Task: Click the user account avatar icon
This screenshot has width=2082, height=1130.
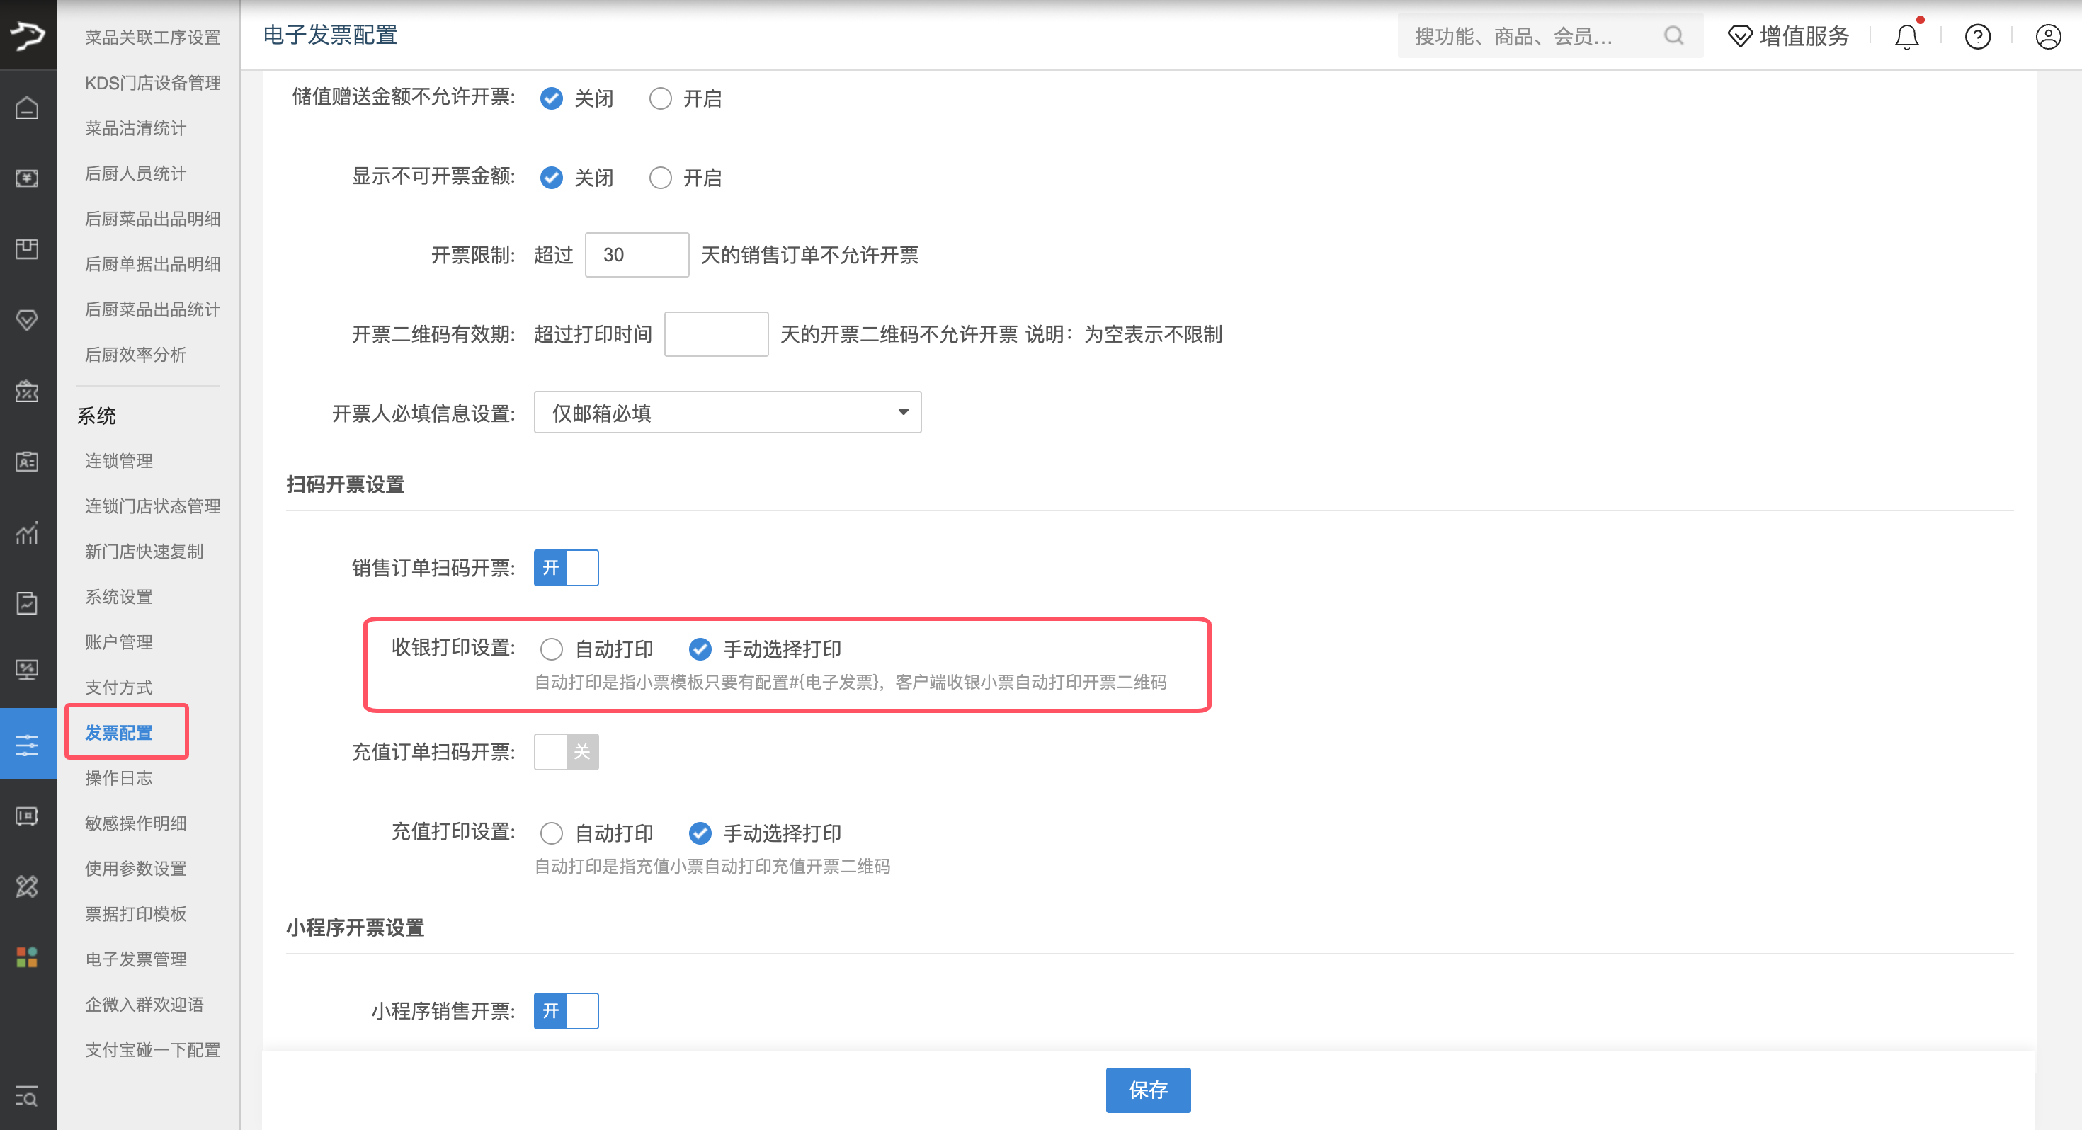Action: [2047, 36]
